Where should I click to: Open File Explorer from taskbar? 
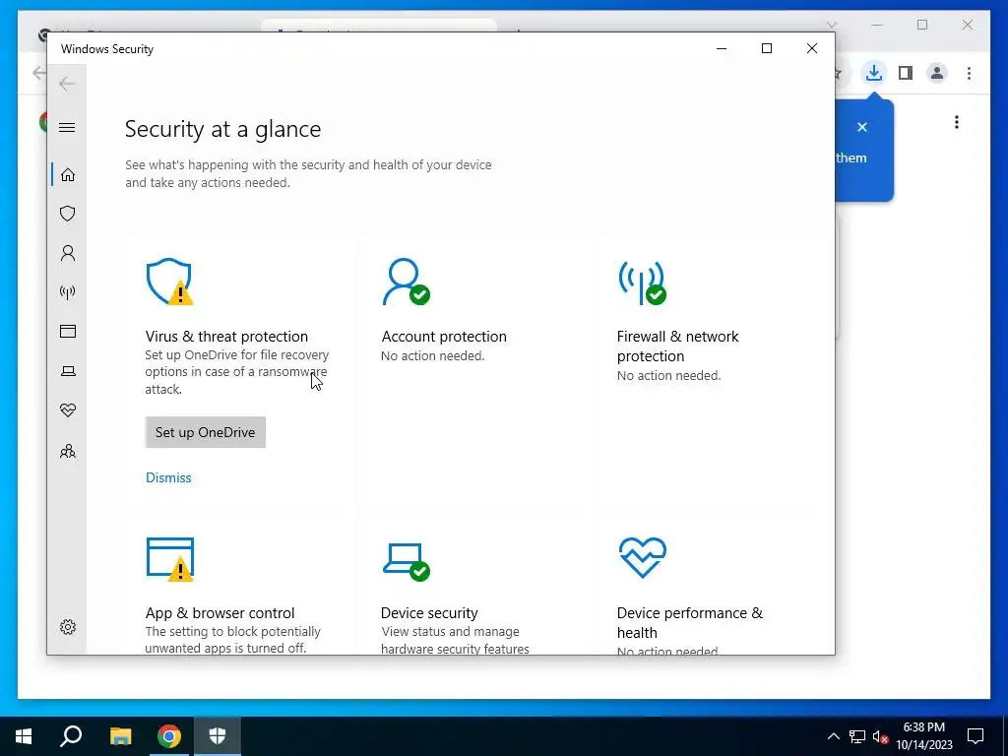(x=120, y=736)
